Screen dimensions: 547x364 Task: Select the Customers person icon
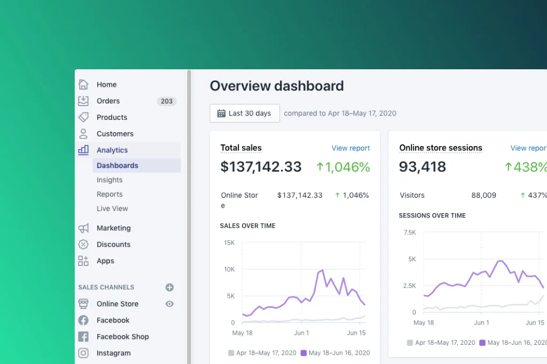pyautogui.click(x=83, y=134)
